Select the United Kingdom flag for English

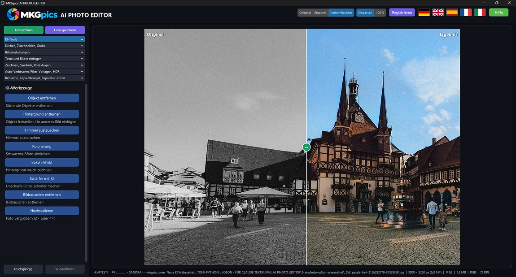tap(438, 13)
